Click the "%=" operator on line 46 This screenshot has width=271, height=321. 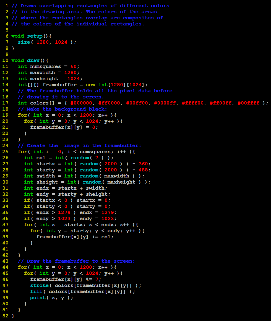point(89,280)
